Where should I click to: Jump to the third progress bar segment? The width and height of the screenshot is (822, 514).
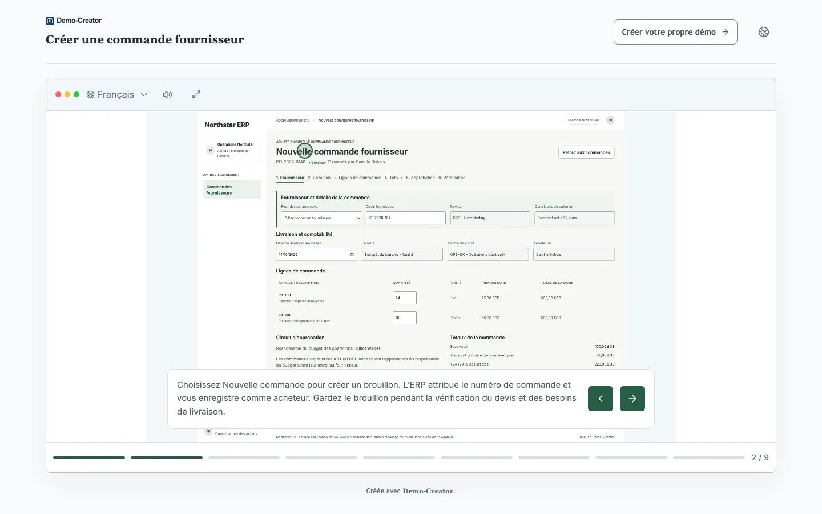[244, 457]
